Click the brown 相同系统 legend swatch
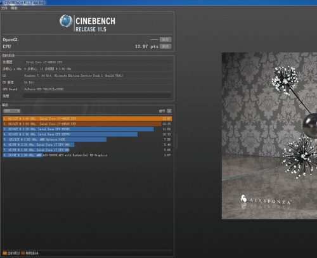This screenshot has width=317, height=258. 23,253
